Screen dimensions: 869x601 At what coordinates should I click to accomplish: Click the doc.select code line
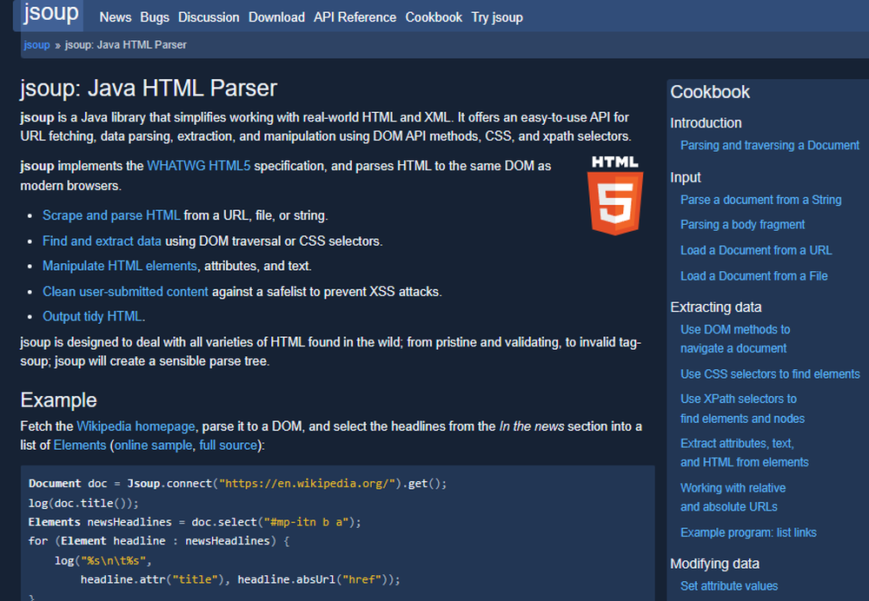pyautogui.click(x=195, y=522)
